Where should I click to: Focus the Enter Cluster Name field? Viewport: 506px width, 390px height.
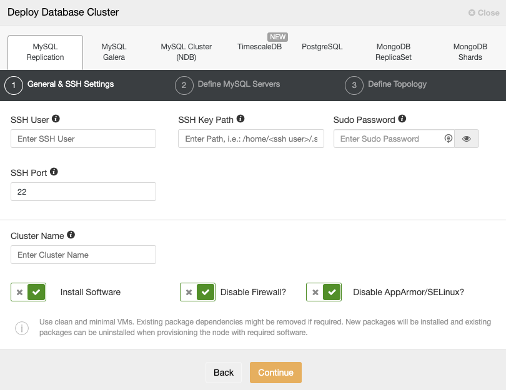point(83,255)
